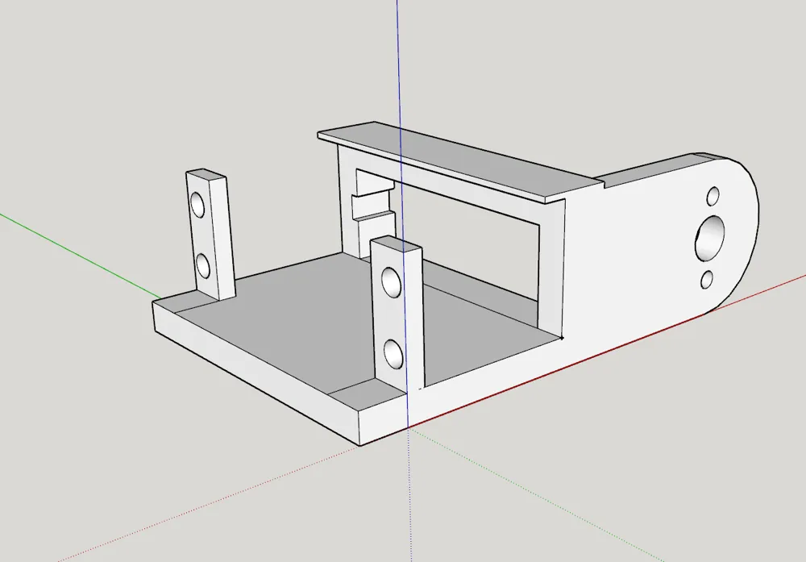Image resolution: width=806 pixels, height=562 pixels.
Task: Click the dotted green axis line
Action: [x=534, y=493]
